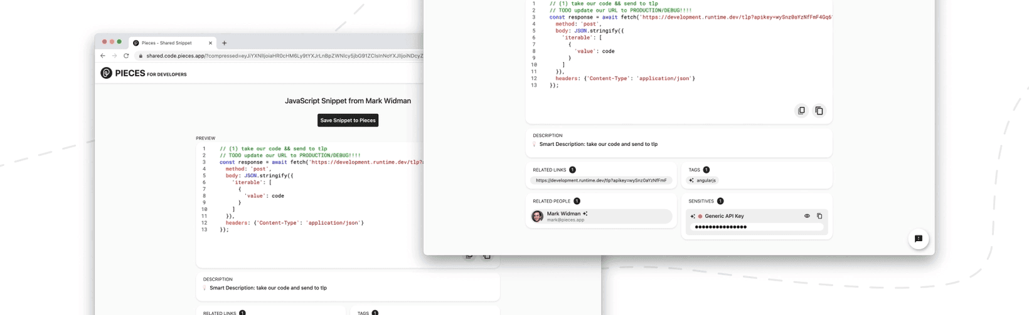The width and height of the screenshot is (1029, 315).
Task: Click the mark@pieces.app email text
Action: pos(565,220)
